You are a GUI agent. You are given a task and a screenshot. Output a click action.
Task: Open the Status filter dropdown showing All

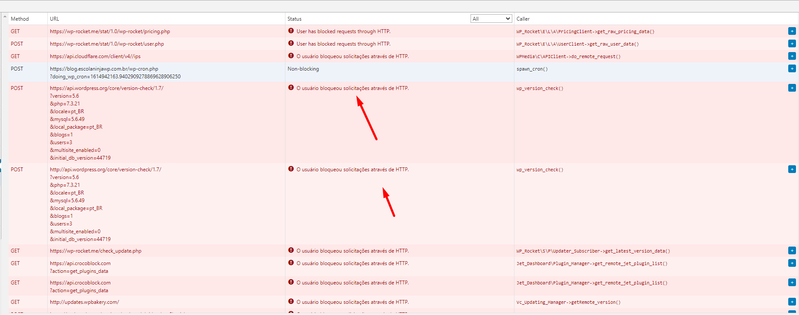tap(491, 19)
